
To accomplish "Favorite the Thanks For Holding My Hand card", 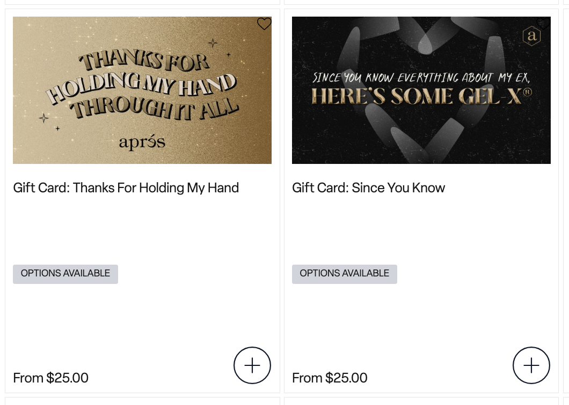I will point(264,24).
